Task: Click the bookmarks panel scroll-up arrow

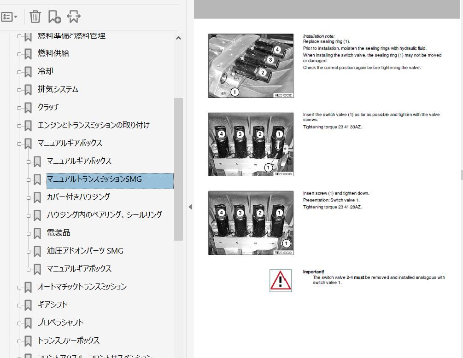Action: point(178,38)
